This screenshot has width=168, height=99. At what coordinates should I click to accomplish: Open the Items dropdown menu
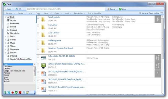click(112, 9)
